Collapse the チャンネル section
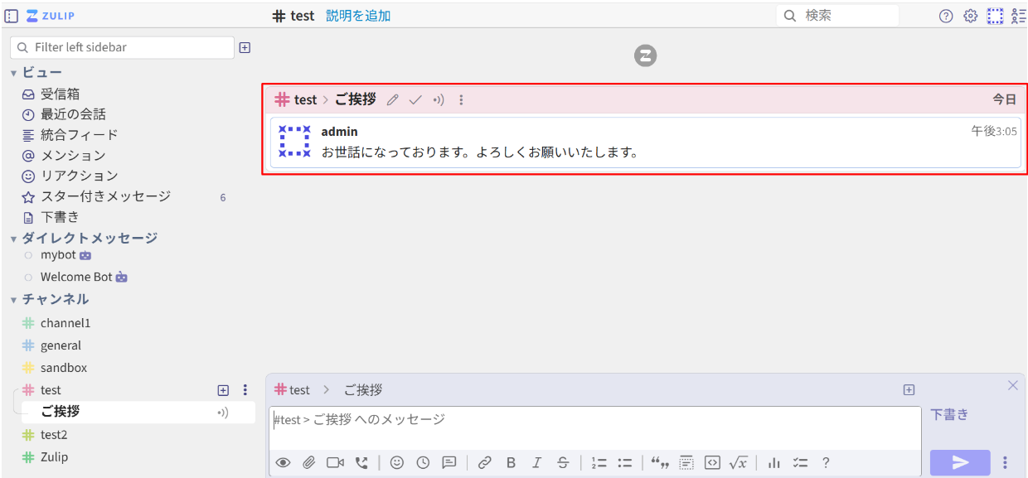Screen dimensions: 1028x478 pyautogui.click(x=13, y=299)
